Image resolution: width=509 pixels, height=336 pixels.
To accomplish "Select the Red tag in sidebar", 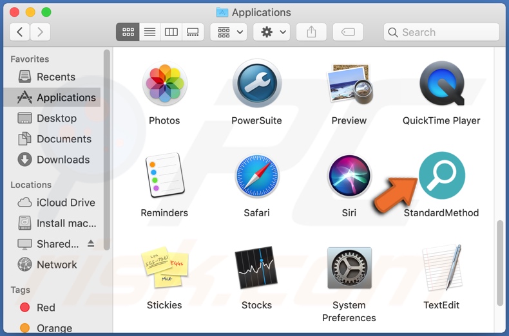I will [x=46, y=308].
